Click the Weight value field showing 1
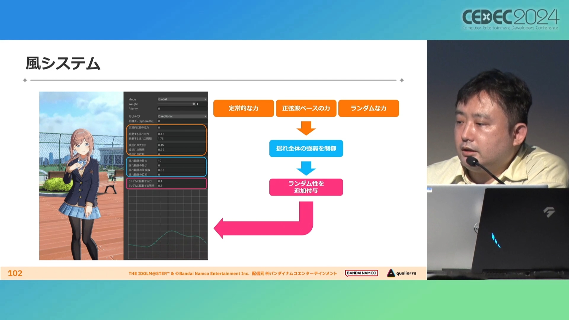The image size is (569, 320). click(202, 104)
